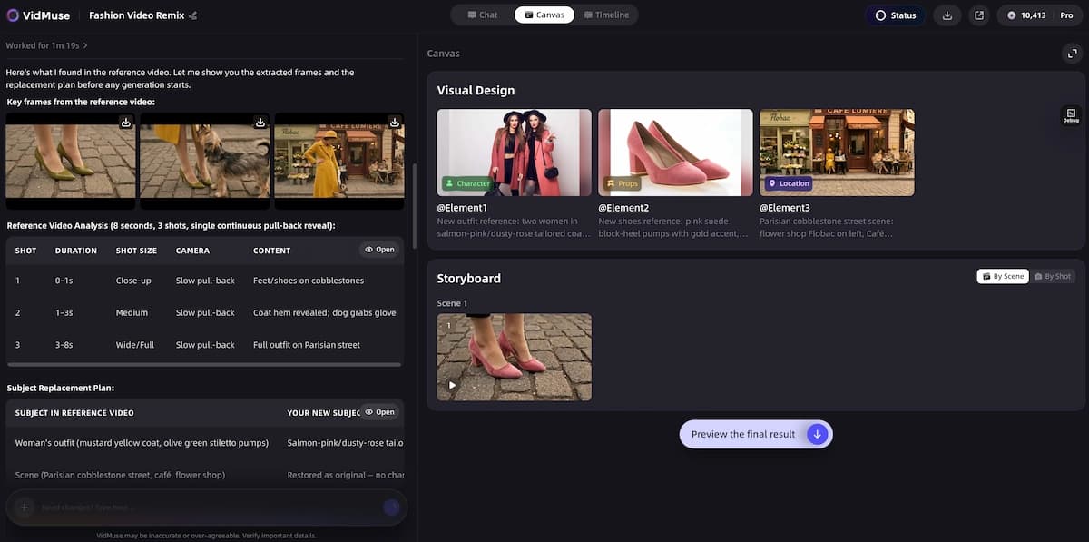Click the Location tag badge

pyautogui.click(x=790, y=183)
